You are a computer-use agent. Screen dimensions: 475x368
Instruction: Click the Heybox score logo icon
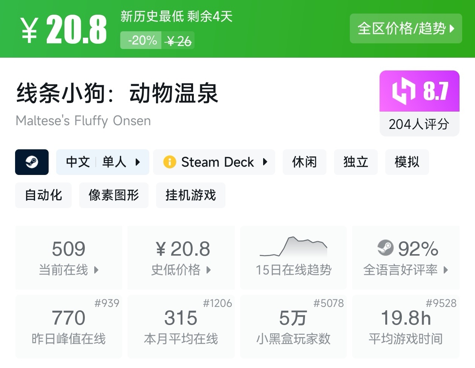point(403,91)
